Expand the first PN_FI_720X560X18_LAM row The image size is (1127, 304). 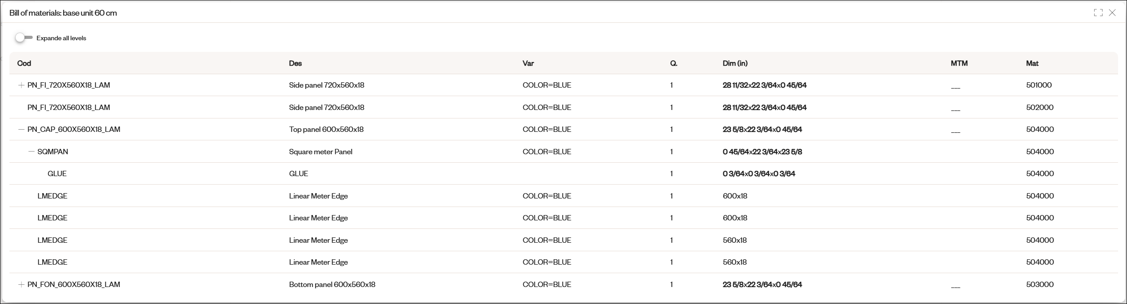pos(21,85)
